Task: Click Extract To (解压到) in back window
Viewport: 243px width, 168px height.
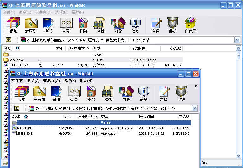Action: point(31,25)
